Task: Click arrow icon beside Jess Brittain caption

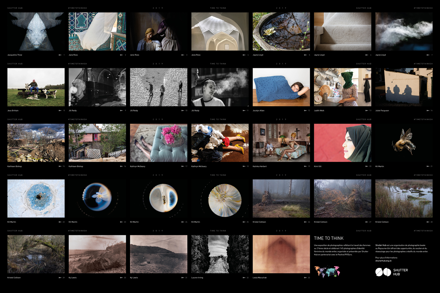Action: click(x=60, y=111)
